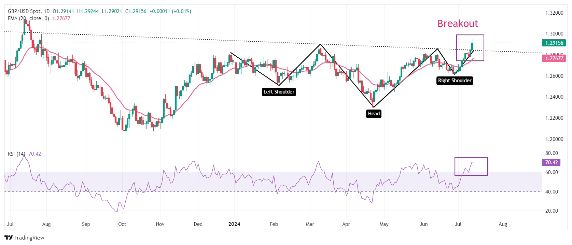
Task: Click the 1.22000 level on price axis
Action: coord(554,118)
